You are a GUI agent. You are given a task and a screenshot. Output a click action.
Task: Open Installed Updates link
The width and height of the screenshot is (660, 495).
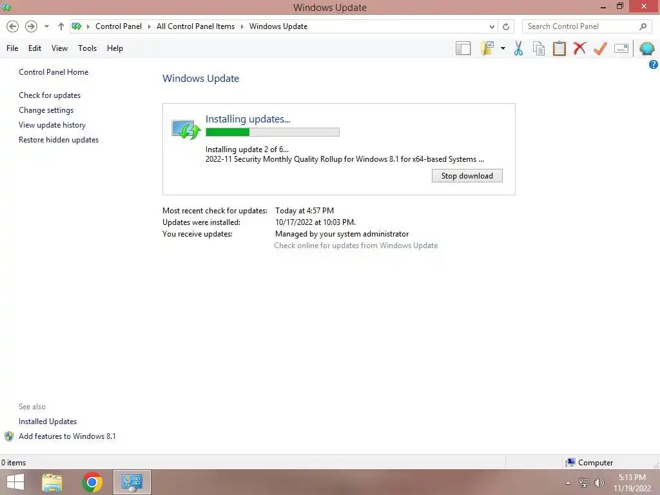pyautogui.click(x=48, y=422)
